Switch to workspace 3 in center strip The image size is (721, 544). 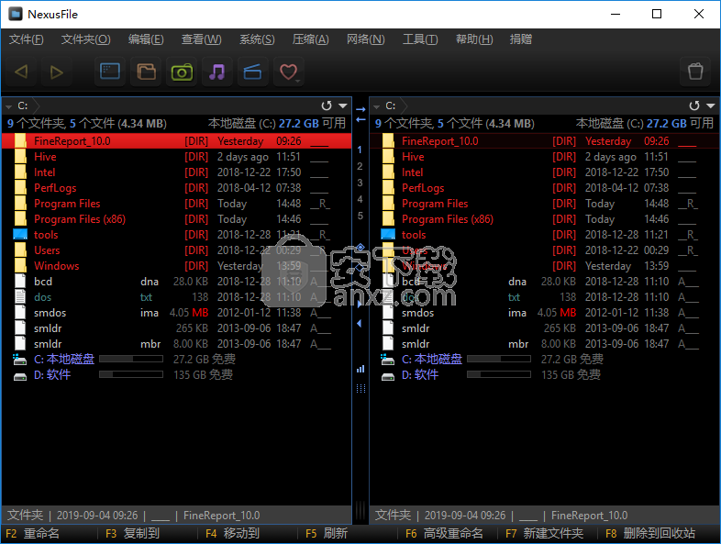[360, 183]
